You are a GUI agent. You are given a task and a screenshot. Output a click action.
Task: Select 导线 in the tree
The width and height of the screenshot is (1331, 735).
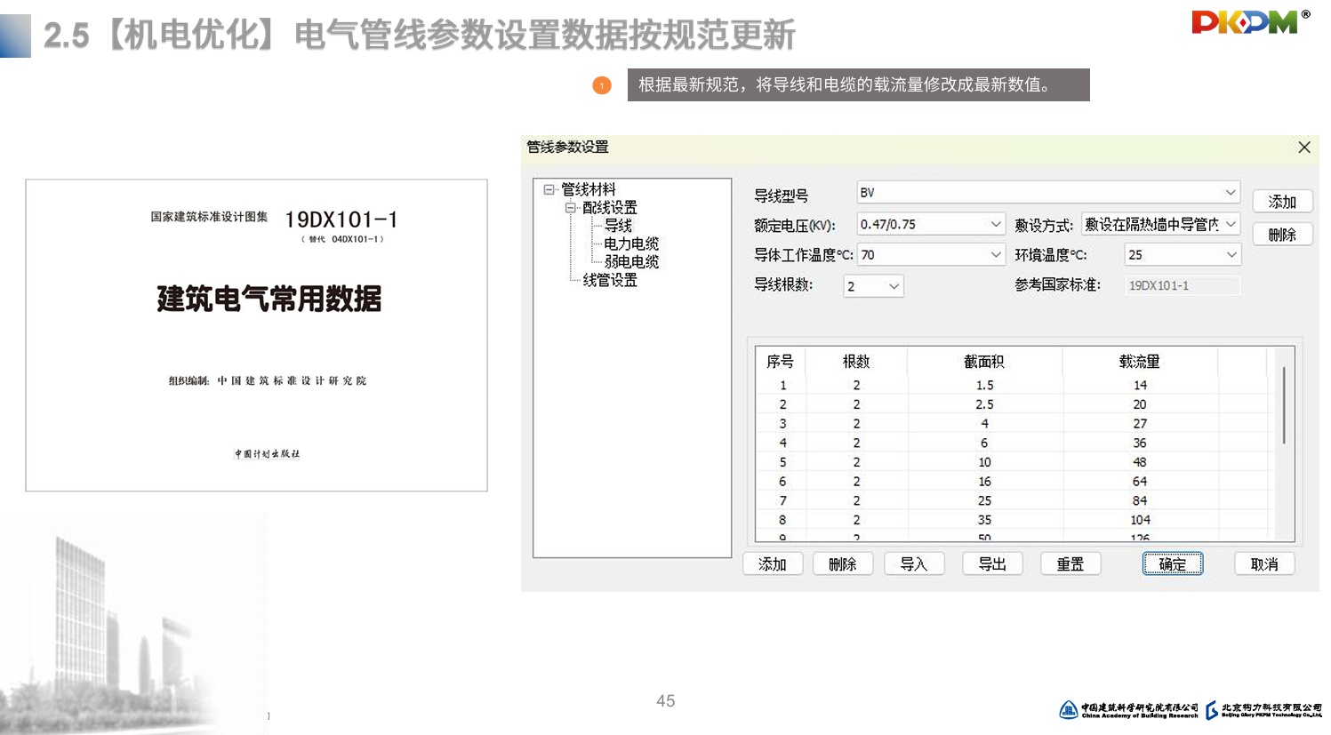[x=618, y=226]
